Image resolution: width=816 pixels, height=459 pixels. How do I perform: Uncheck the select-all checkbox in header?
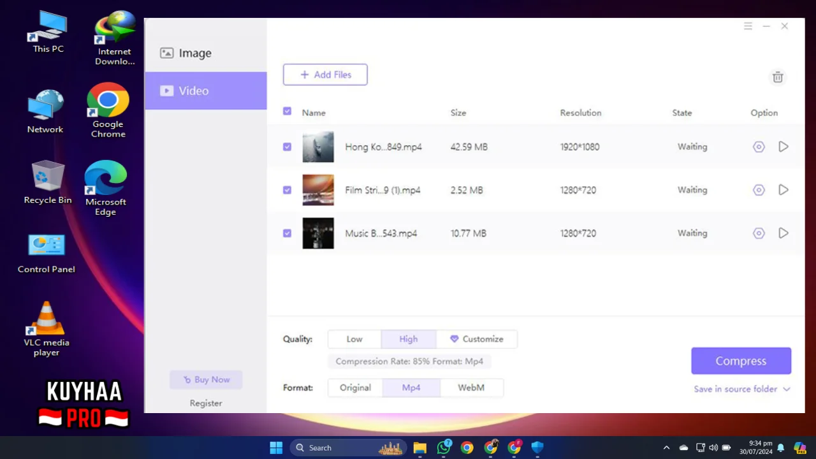[287, 112]
